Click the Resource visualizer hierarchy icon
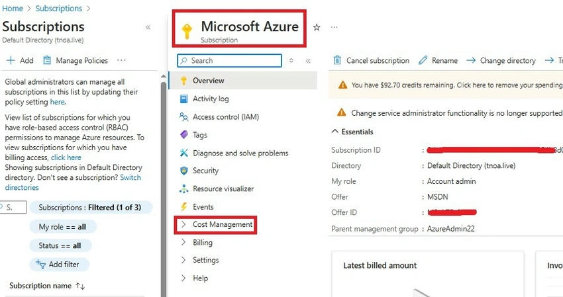Screen dimensions: 563x297 coord(183,189)
